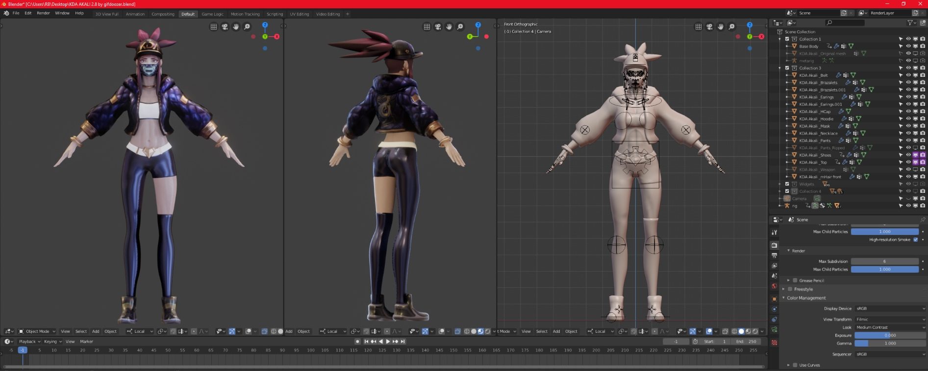Screen dimensions: 928x371
Task: Click the new scene icon next to the Scene field
Action: pos(844,13)
